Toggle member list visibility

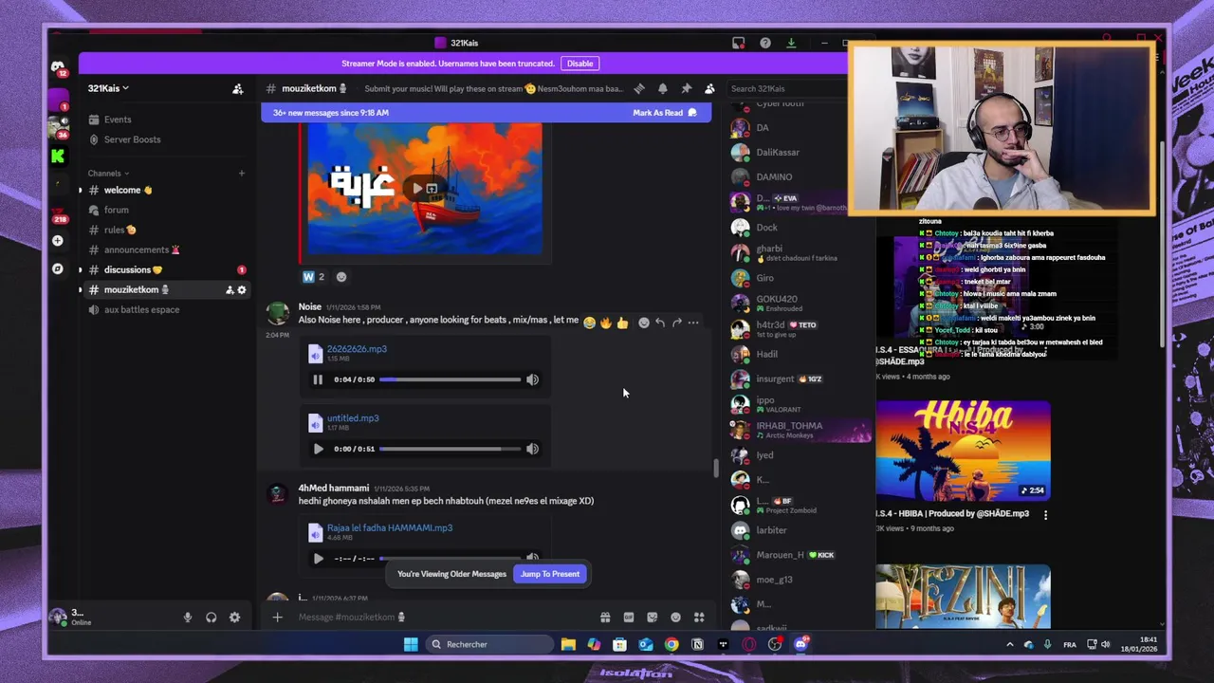[709, 88]
